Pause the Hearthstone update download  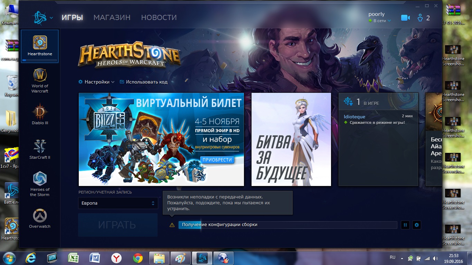click(x=405, y=225)
